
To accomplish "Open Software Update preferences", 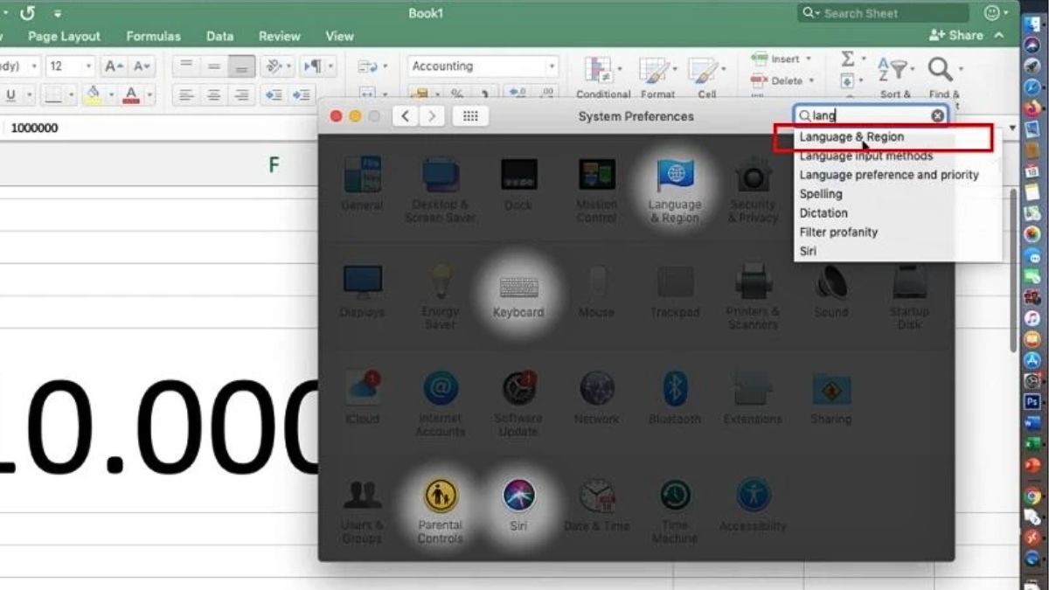I will [x=518, y=404].
